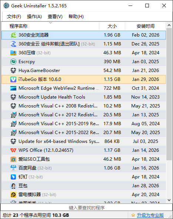The image size is (173, 219).
Task: Click the star icon beside upgrade link
Action: point(133,215)
